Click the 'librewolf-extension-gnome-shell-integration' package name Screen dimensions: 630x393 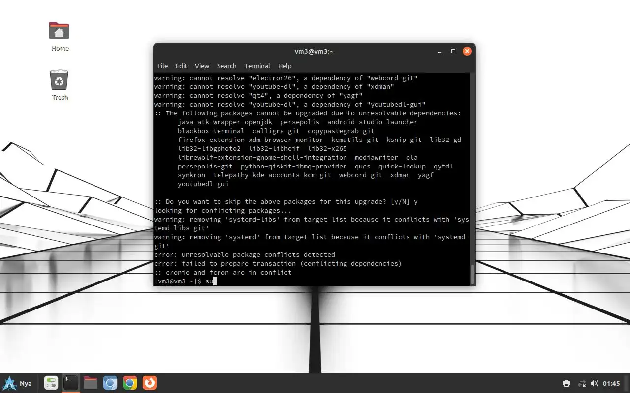pyautogui.click(x=262, y=157)
